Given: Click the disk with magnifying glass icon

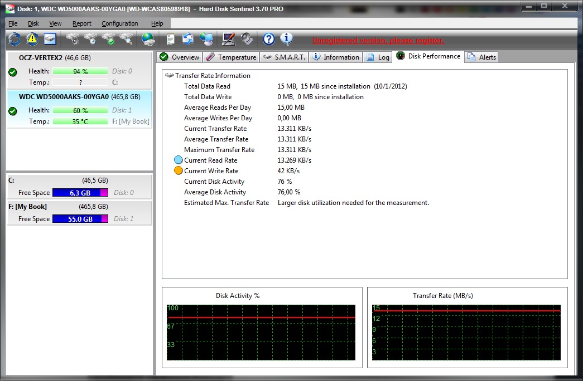Looking at the screenshot, I should [x=127, y=39].
